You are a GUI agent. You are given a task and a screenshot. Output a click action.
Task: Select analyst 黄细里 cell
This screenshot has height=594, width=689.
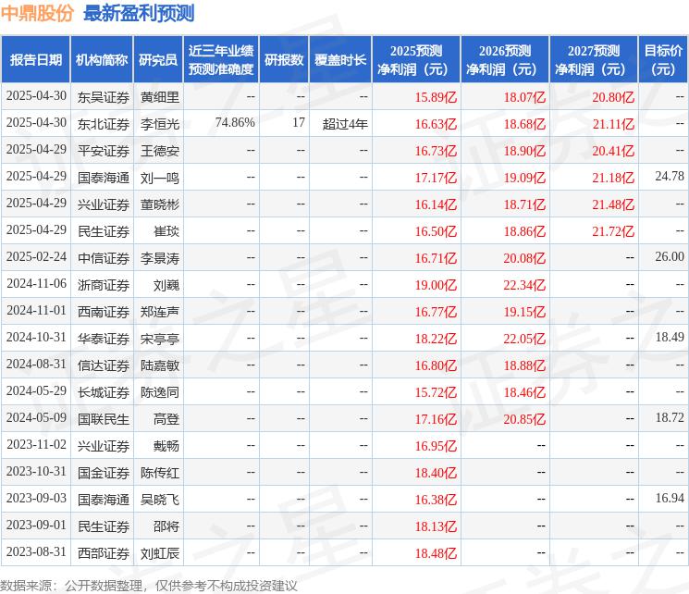(160, 97)
